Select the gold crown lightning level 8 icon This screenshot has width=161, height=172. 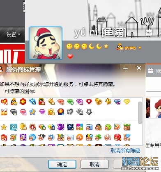click(x=51, y=102)
